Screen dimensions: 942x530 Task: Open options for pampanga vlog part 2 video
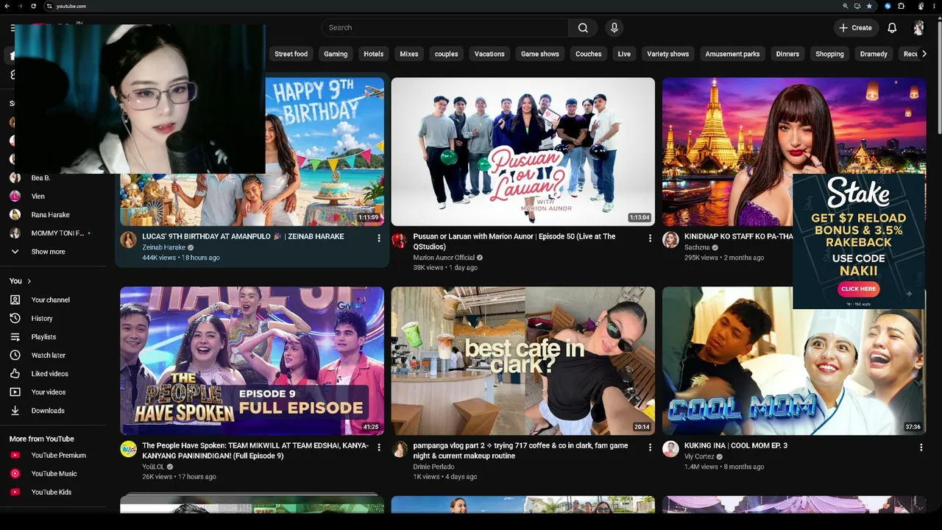[650, 447]
